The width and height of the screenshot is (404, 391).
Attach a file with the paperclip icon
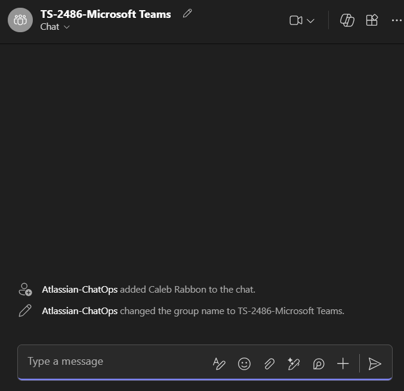[269, 364]
